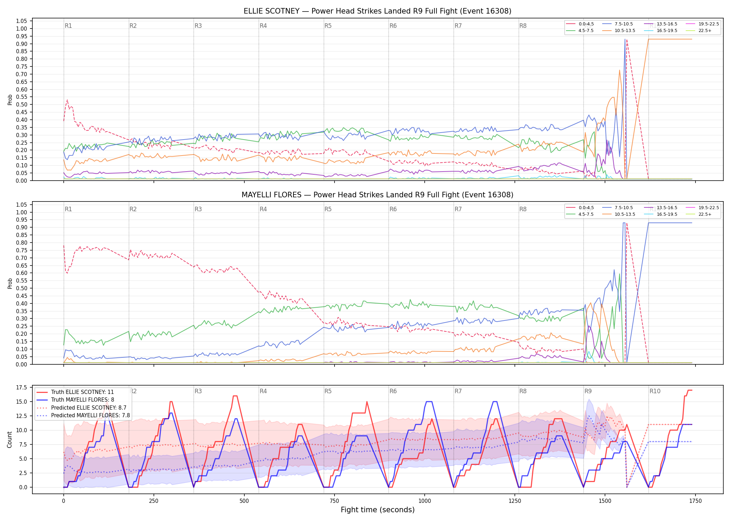This screenshot has height=522, width=731.
Task: Select '7.5-10.5' legend entry in ELLIE SCOTNEY chart
Action: 619,24
